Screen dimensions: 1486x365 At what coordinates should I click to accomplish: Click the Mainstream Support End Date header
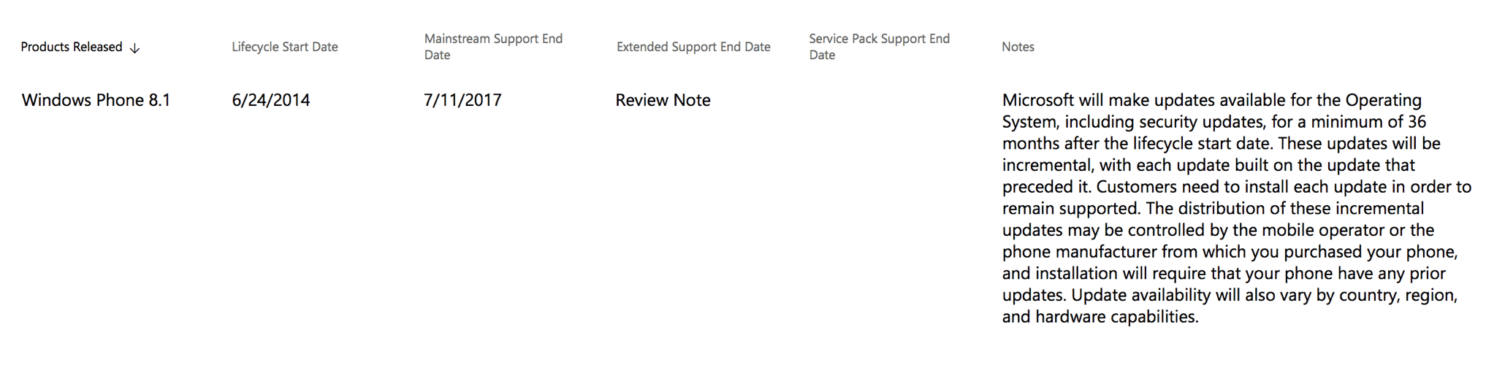pos(493,47)
